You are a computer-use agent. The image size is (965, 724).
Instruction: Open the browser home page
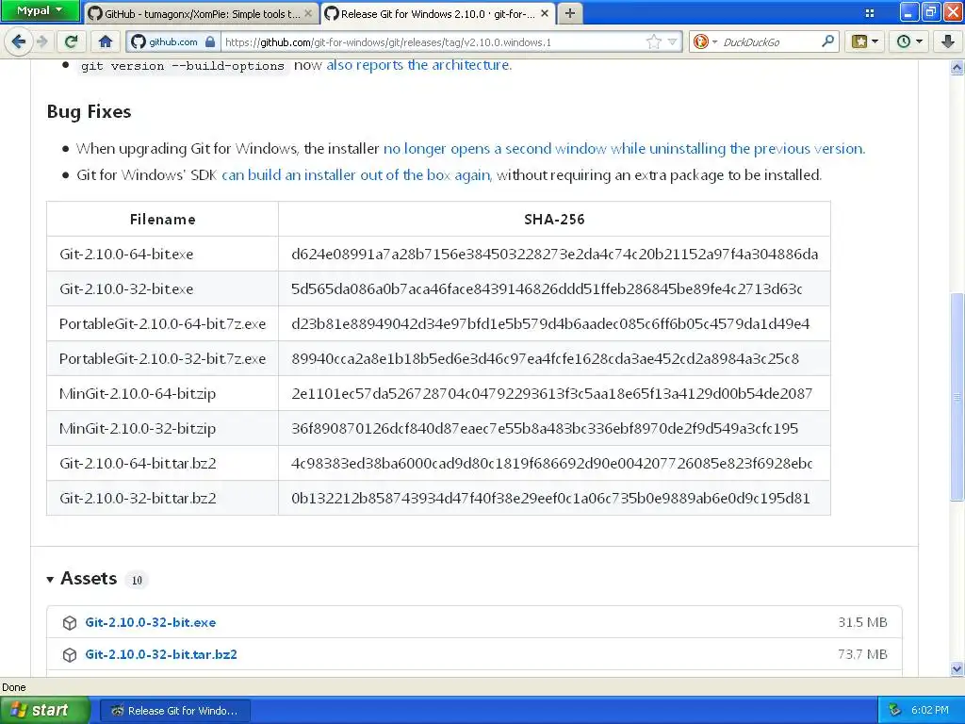106,41
